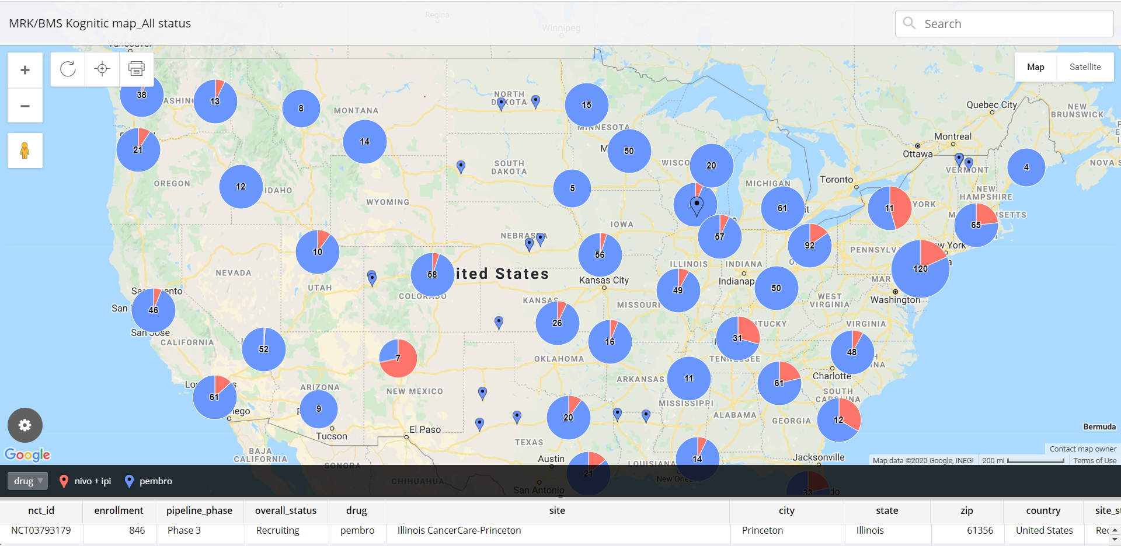
Task: Click the search magnifier icon
Action: click(x=908, y=23)
